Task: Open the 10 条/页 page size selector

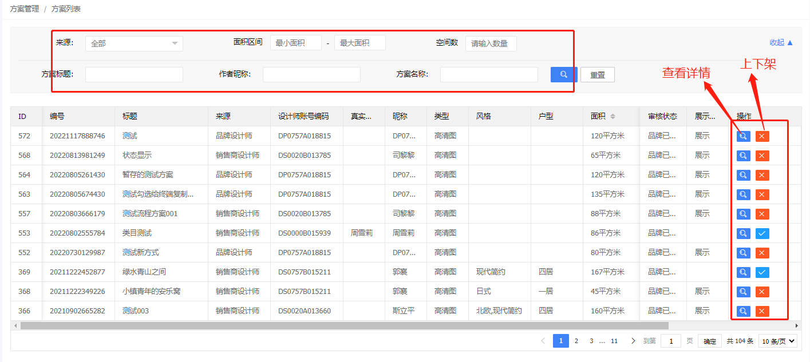Action: coord(777,341)
